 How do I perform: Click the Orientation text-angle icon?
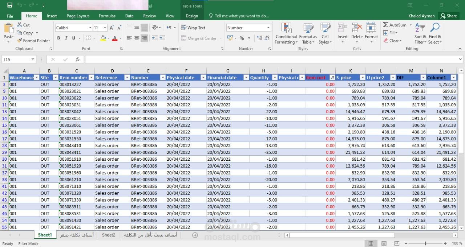pos(155,28)
